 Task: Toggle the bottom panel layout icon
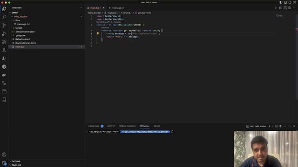(285, 2)
